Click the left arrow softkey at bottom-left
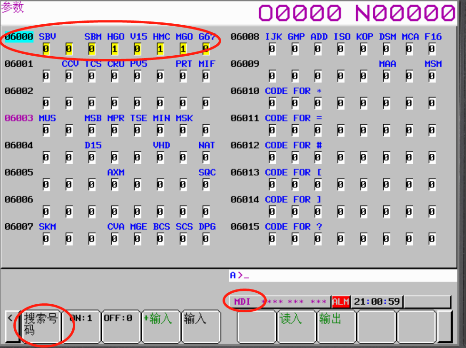Image resolution: width=466 pixels, height=348 pixels. (10, 326)
